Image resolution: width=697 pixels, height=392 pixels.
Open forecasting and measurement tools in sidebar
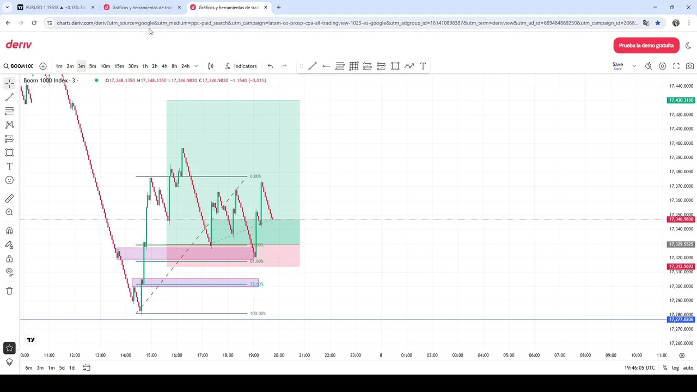pyautogui.click(x=9, y=139)
